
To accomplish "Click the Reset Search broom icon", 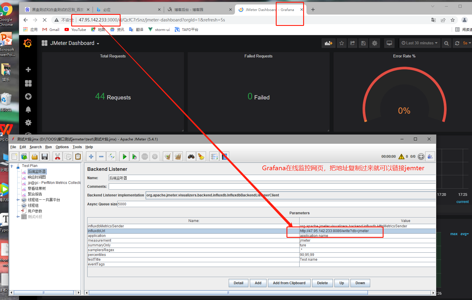I will pyautogui.click(x=201, y=157).
